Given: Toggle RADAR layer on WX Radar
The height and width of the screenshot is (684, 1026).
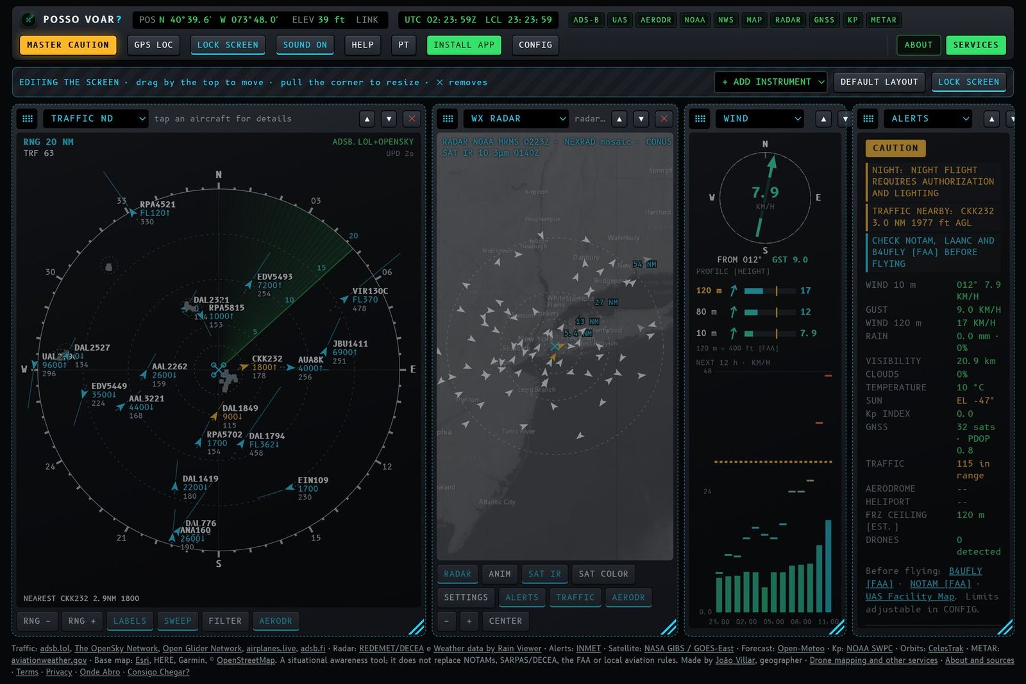Looking at the screenshot, I should pyautogui.click(x=457, y=574).
